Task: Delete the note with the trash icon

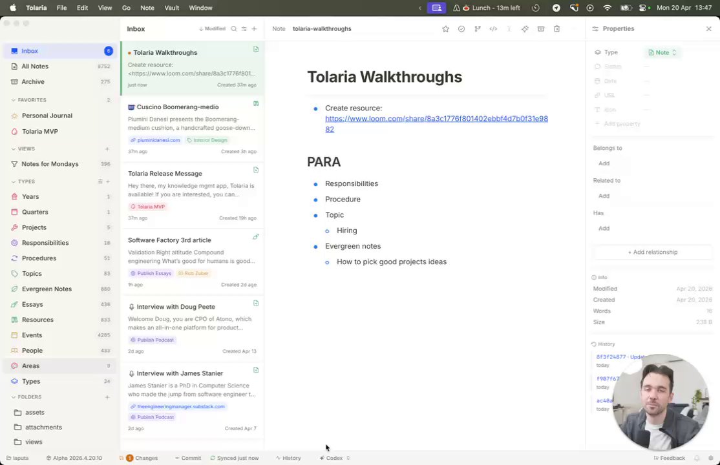Action: pyautogui.click(x=556, y=29)
